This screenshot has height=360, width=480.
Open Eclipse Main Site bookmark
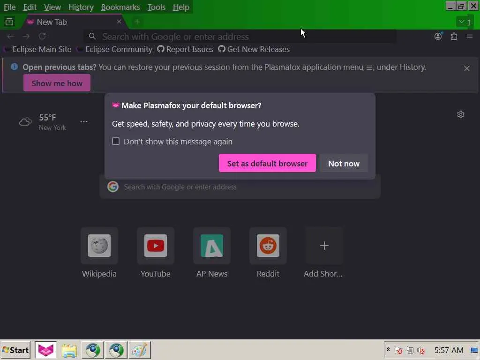(x=38, y=49)
